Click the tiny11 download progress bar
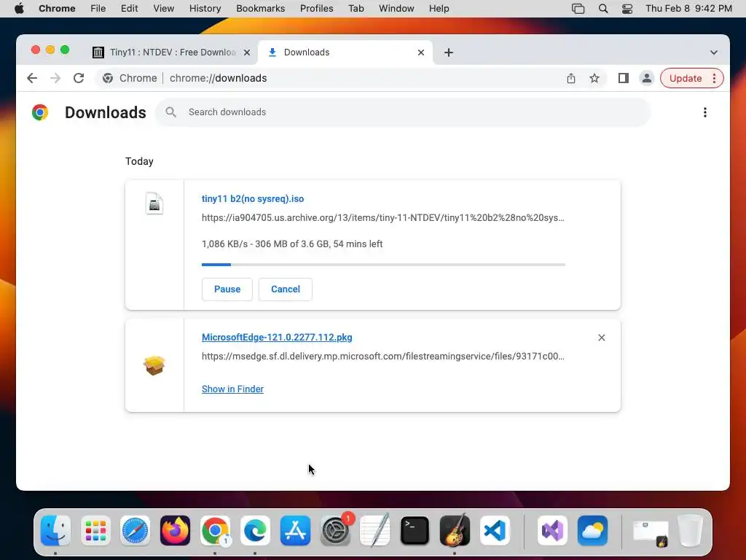 383,264
